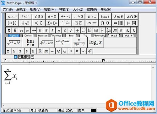Open the 格式(M) menu

50,10
